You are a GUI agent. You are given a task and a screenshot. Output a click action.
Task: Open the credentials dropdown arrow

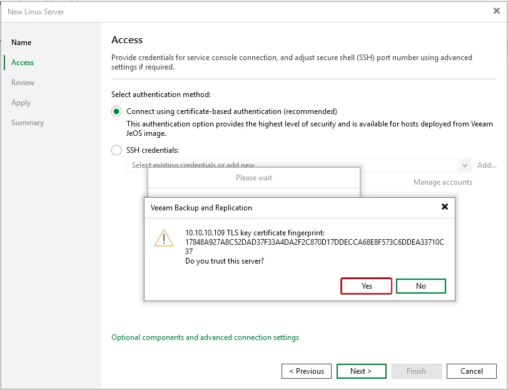465,165
